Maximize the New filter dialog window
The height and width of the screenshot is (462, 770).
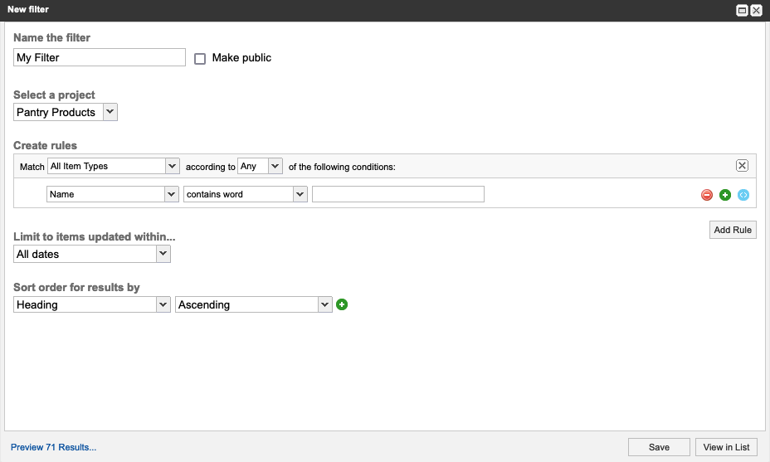pyautogui.click(x=743, y=10)
